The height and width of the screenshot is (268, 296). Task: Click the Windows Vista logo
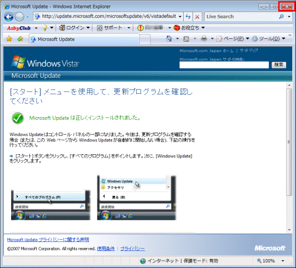tap(45, 62)
